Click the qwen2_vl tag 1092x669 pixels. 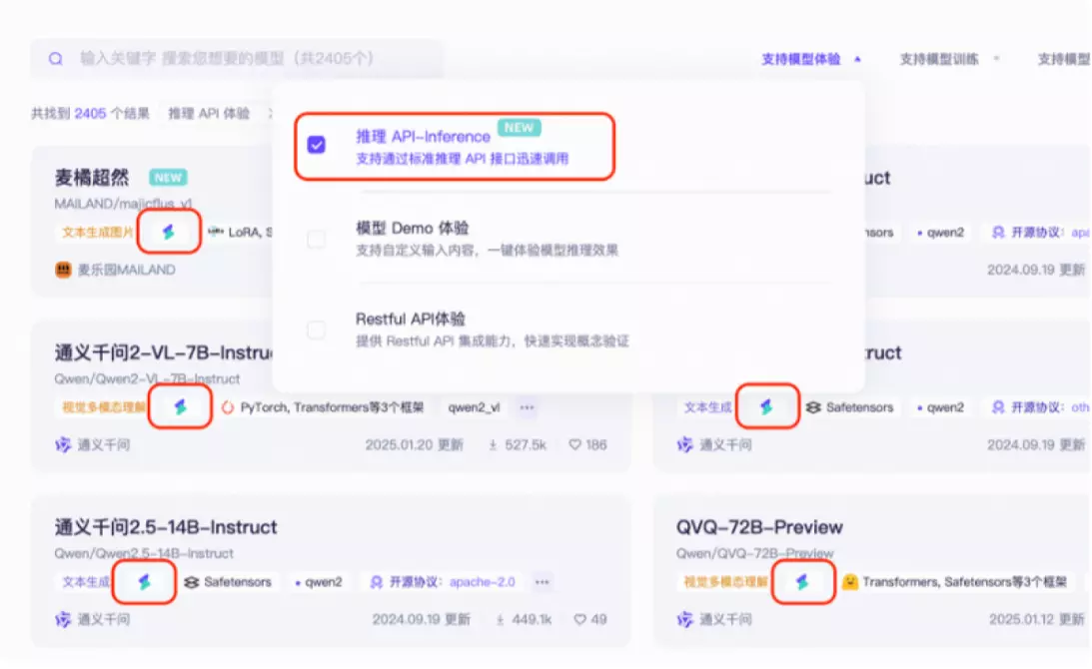pos(474,407)
